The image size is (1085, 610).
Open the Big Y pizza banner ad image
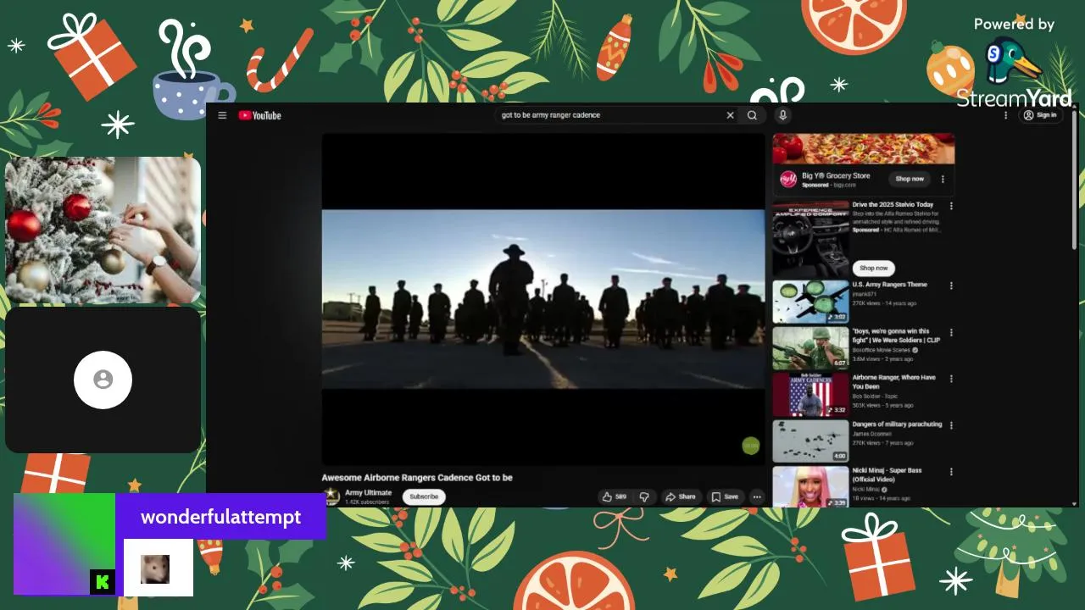point(863,148)
